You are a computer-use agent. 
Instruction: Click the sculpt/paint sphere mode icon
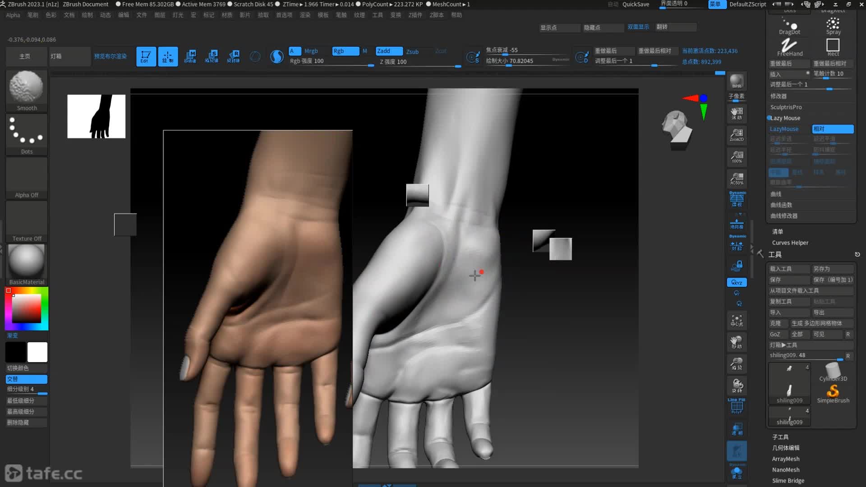tap(276, 56)
